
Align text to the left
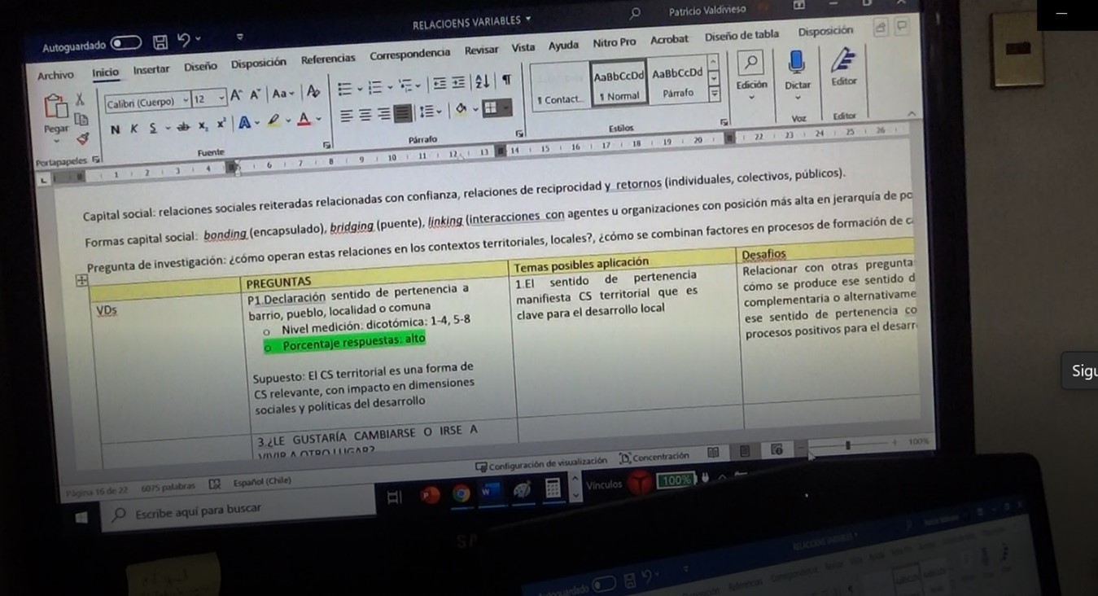[346, 116]
